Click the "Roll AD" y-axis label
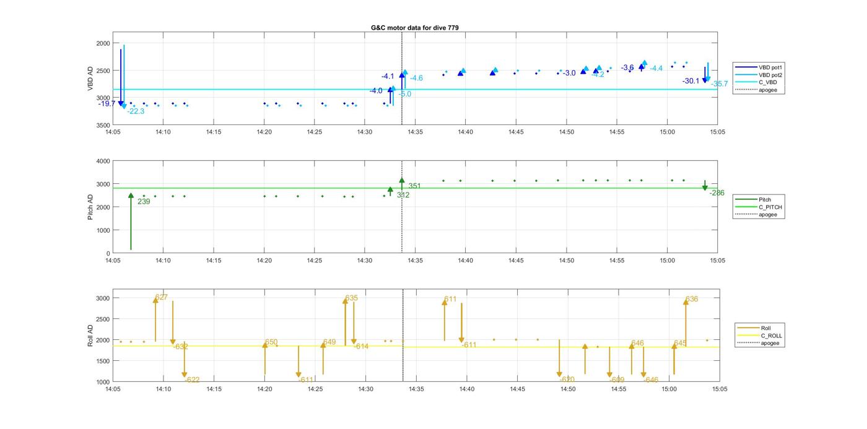 click(x=90, y=335)
